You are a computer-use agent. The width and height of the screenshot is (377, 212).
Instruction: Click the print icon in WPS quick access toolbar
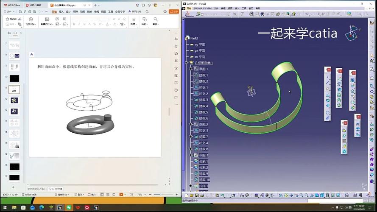[x=30, y=11]
